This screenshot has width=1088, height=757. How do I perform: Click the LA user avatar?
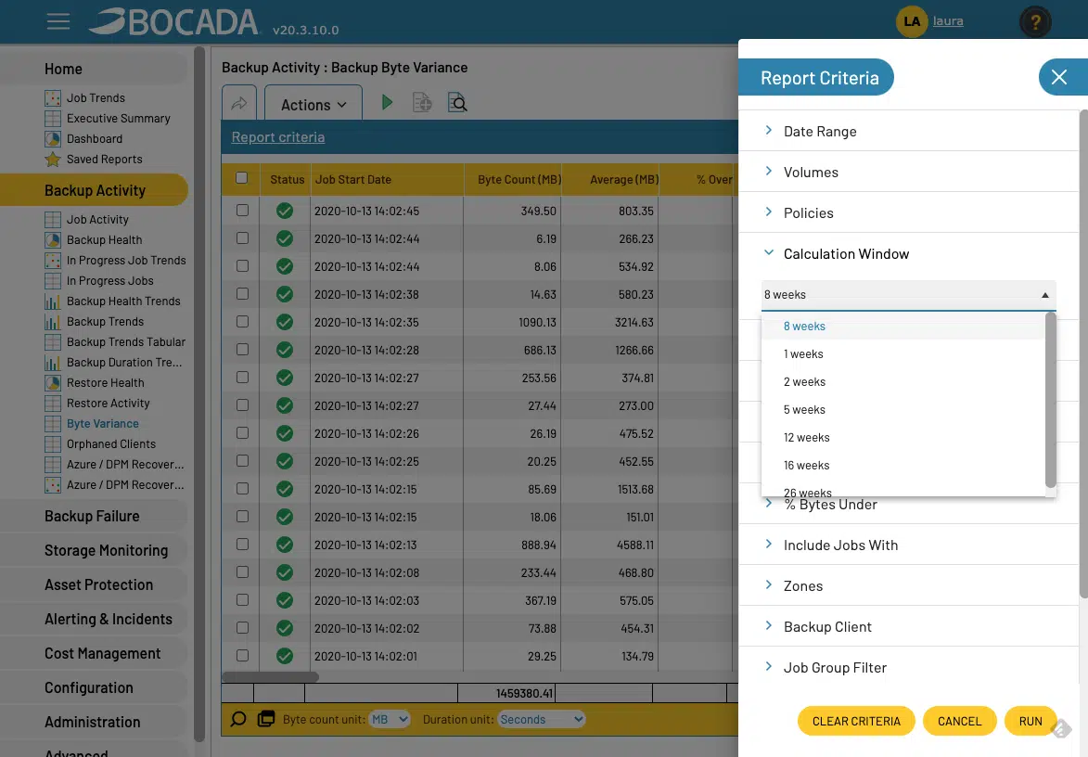(x=912, y=21)
